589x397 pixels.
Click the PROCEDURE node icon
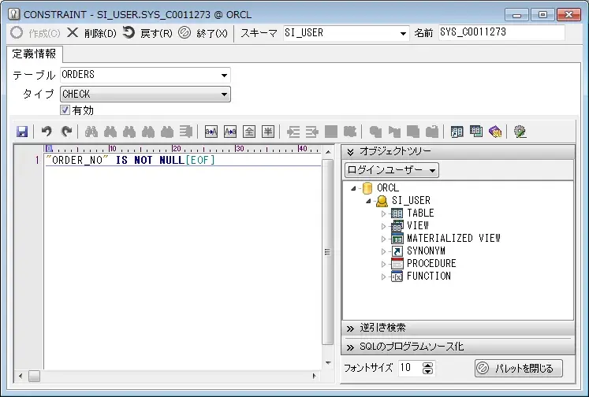397,263
